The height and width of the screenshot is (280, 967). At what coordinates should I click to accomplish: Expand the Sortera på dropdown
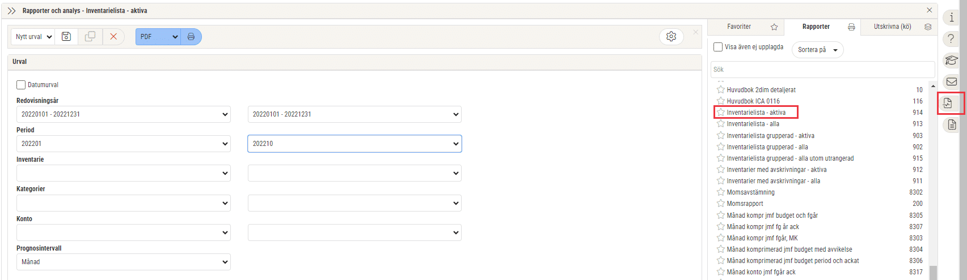point(818,50)
